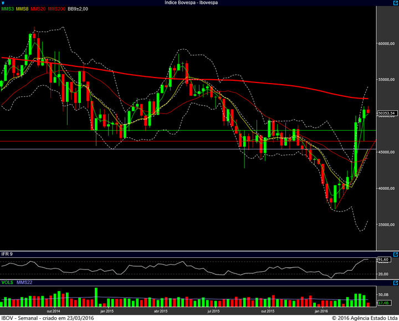Select the IFR 9 panel label
This screenshot has width=399, height=321.
7,254
